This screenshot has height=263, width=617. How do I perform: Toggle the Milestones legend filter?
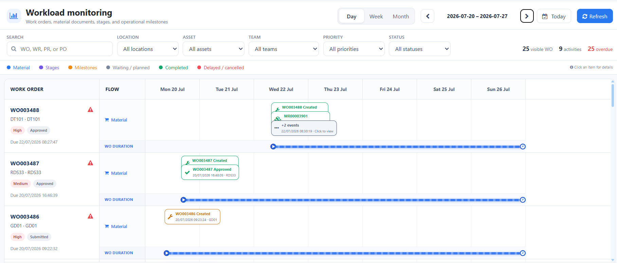pos(83,68)
